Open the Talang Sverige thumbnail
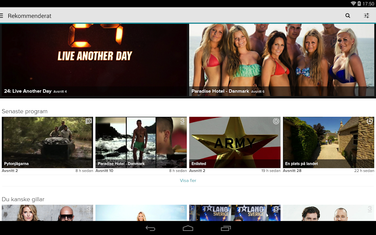Viewport: 376px width, 235px height. tap(235, 213)
